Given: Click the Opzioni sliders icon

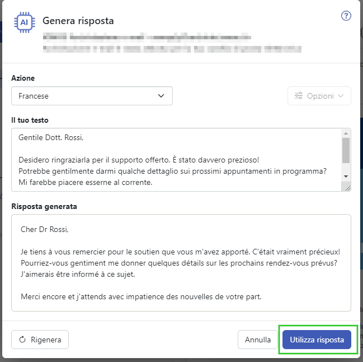Looking at the screenshot, I should pos(299,96).
